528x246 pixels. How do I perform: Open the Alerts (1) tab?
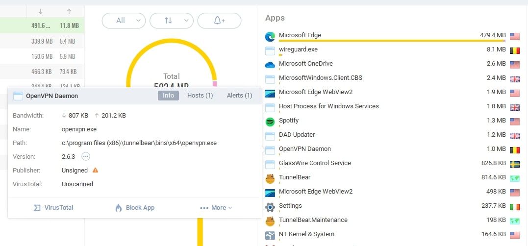point(239,96)
